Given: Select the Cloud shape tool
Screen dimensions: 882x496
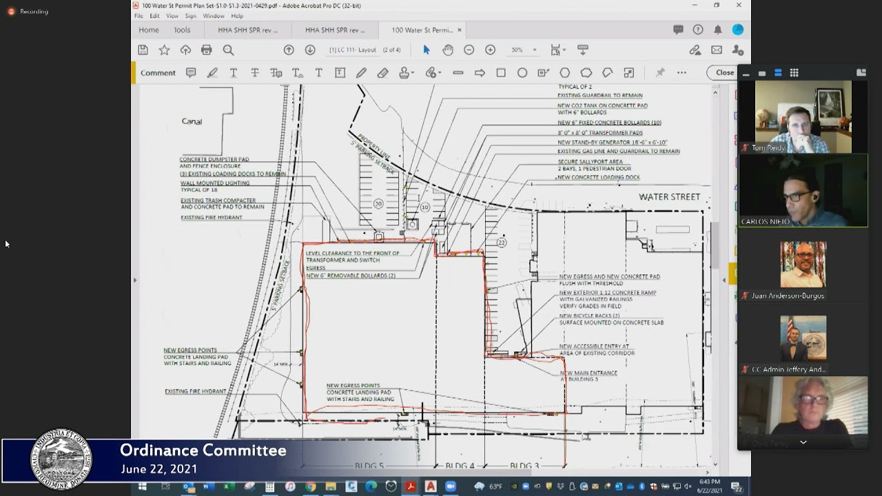Looking at the screenshot, I should 586,72.
